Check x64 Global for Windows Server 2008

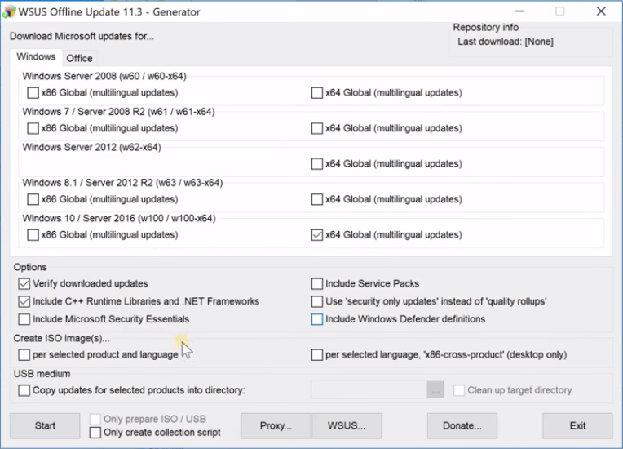317,93
